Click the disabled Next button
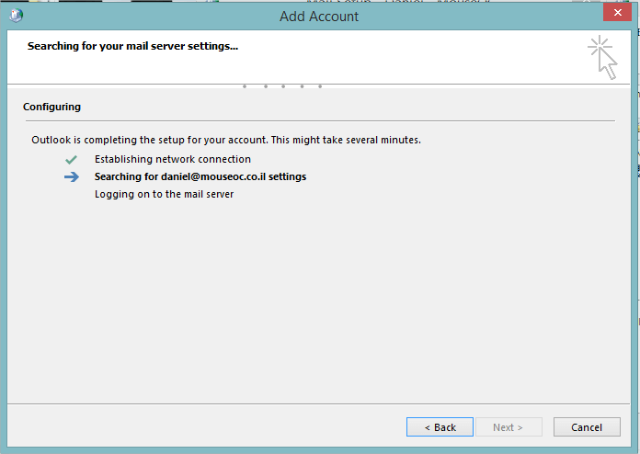The image size is (640, 454). tap(509, 426)
